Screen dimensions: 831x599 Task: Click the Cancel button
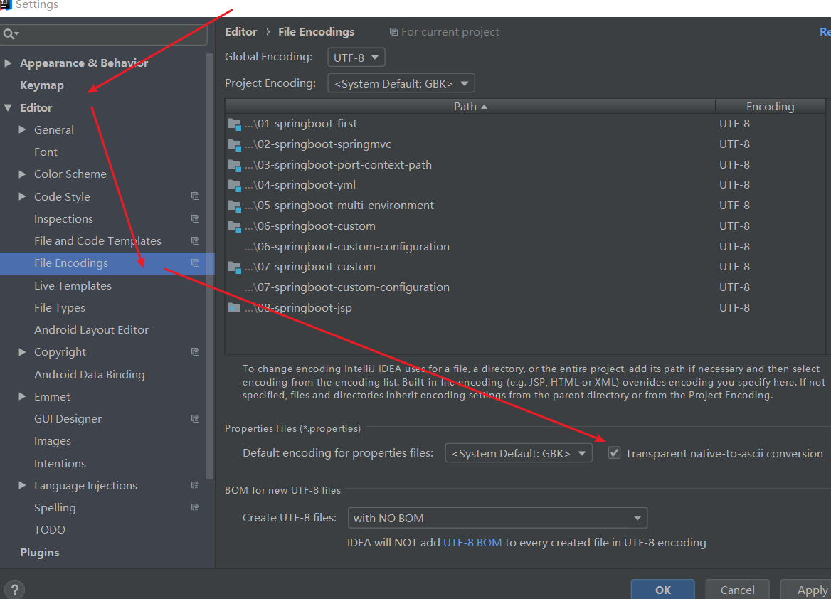click(x=737, y=590)
